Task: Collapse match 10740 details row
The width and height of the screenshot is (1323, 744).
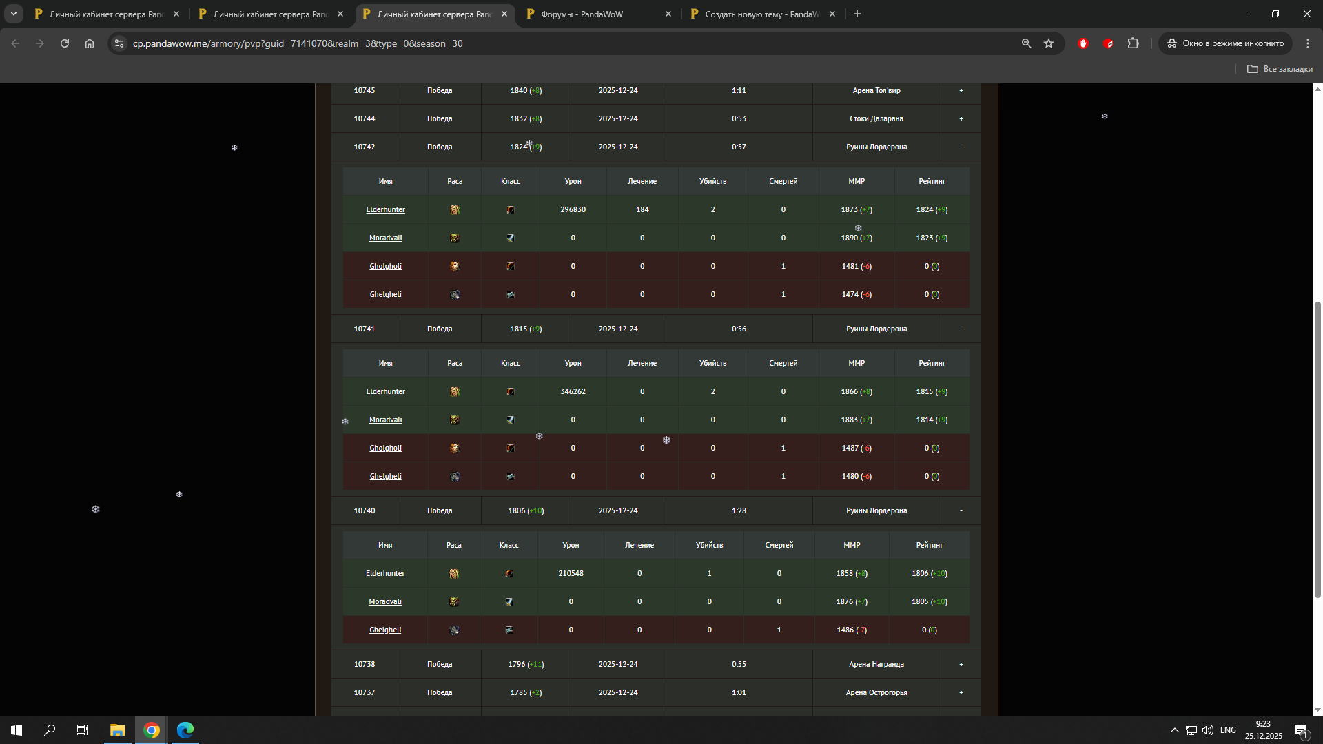Action: pos(961,510)
